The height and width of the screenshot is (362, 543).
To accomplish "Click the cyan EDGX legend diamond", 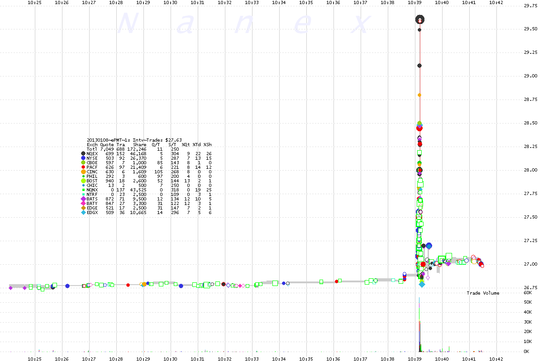I will point(83,212).
